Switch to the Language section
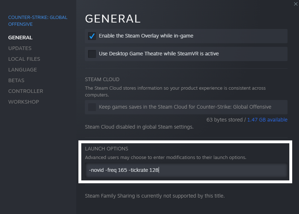Image resolution: width=299 pixels, height=214 pixels. (x=23, y=70)
